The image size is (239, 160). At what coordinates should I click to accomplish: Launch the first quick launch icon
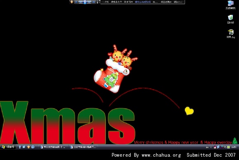click(20, 147)
